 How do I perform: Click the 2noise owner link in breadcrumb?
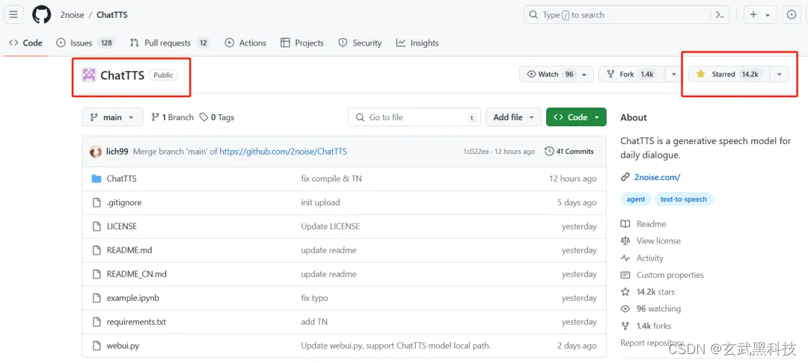click(x=72, y=15)
